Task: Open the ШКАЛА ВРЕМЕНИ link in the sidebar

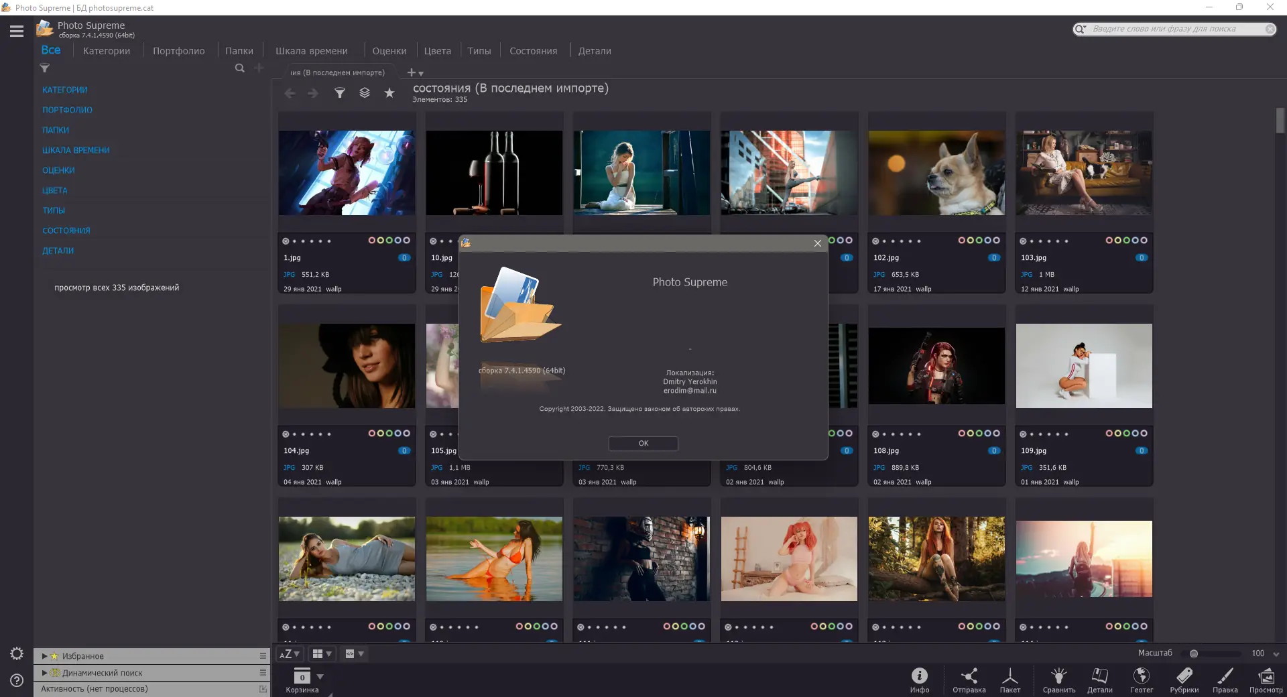Action: click(x=76, y=150)
